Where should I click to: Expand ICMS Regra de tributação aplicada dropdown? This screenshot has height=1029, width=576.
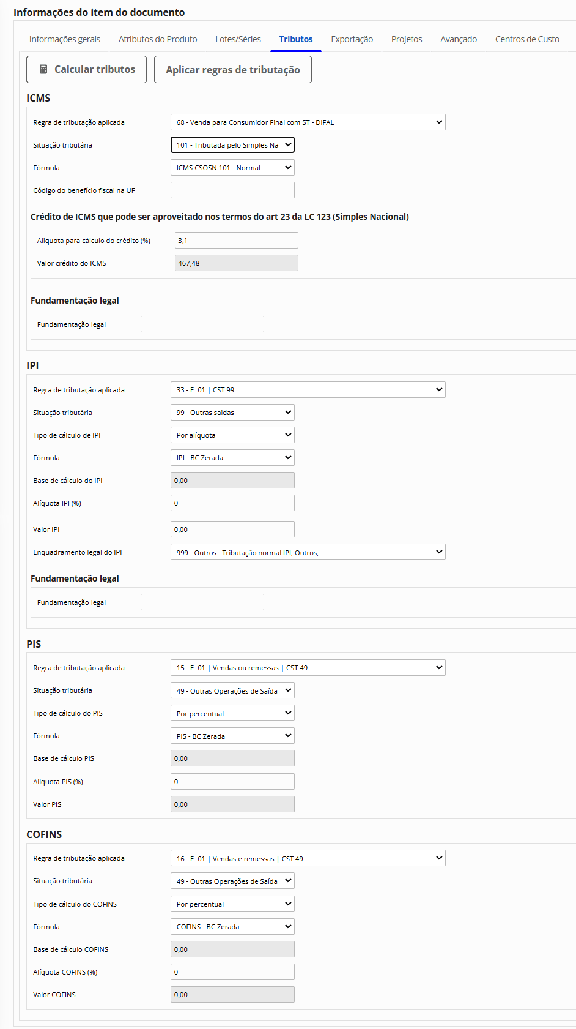[308, 122]
